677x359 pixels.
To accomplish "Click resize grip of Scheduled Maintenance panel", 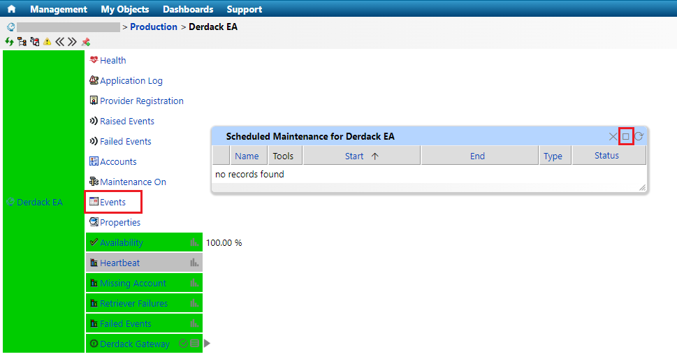I will coord(642,188).
